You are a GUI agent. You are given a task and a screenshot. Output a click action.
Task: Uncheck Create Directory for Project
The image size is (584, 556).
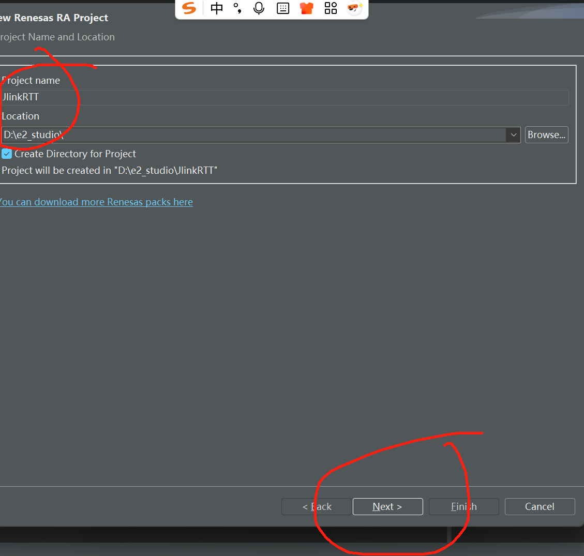pyautogui.click(x=7, y=154)
